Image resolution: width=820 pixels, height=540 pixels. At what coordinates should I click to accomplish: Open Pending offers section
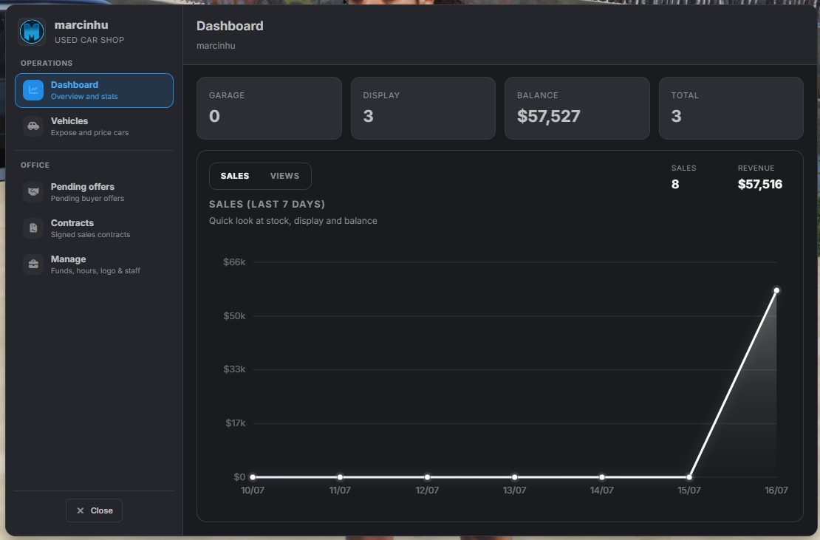point(94,192)
